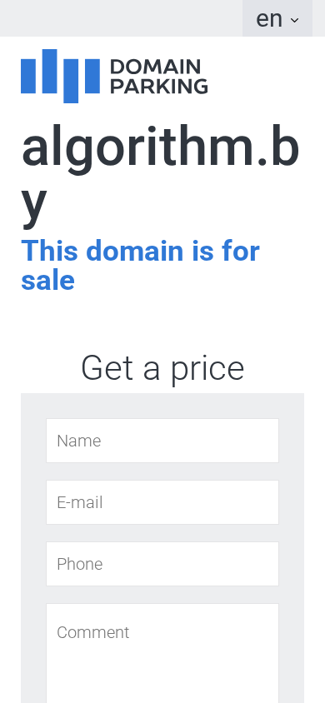Click the "DOMAIN" word in the logo

pyautogui.click(x=155, y=67)
